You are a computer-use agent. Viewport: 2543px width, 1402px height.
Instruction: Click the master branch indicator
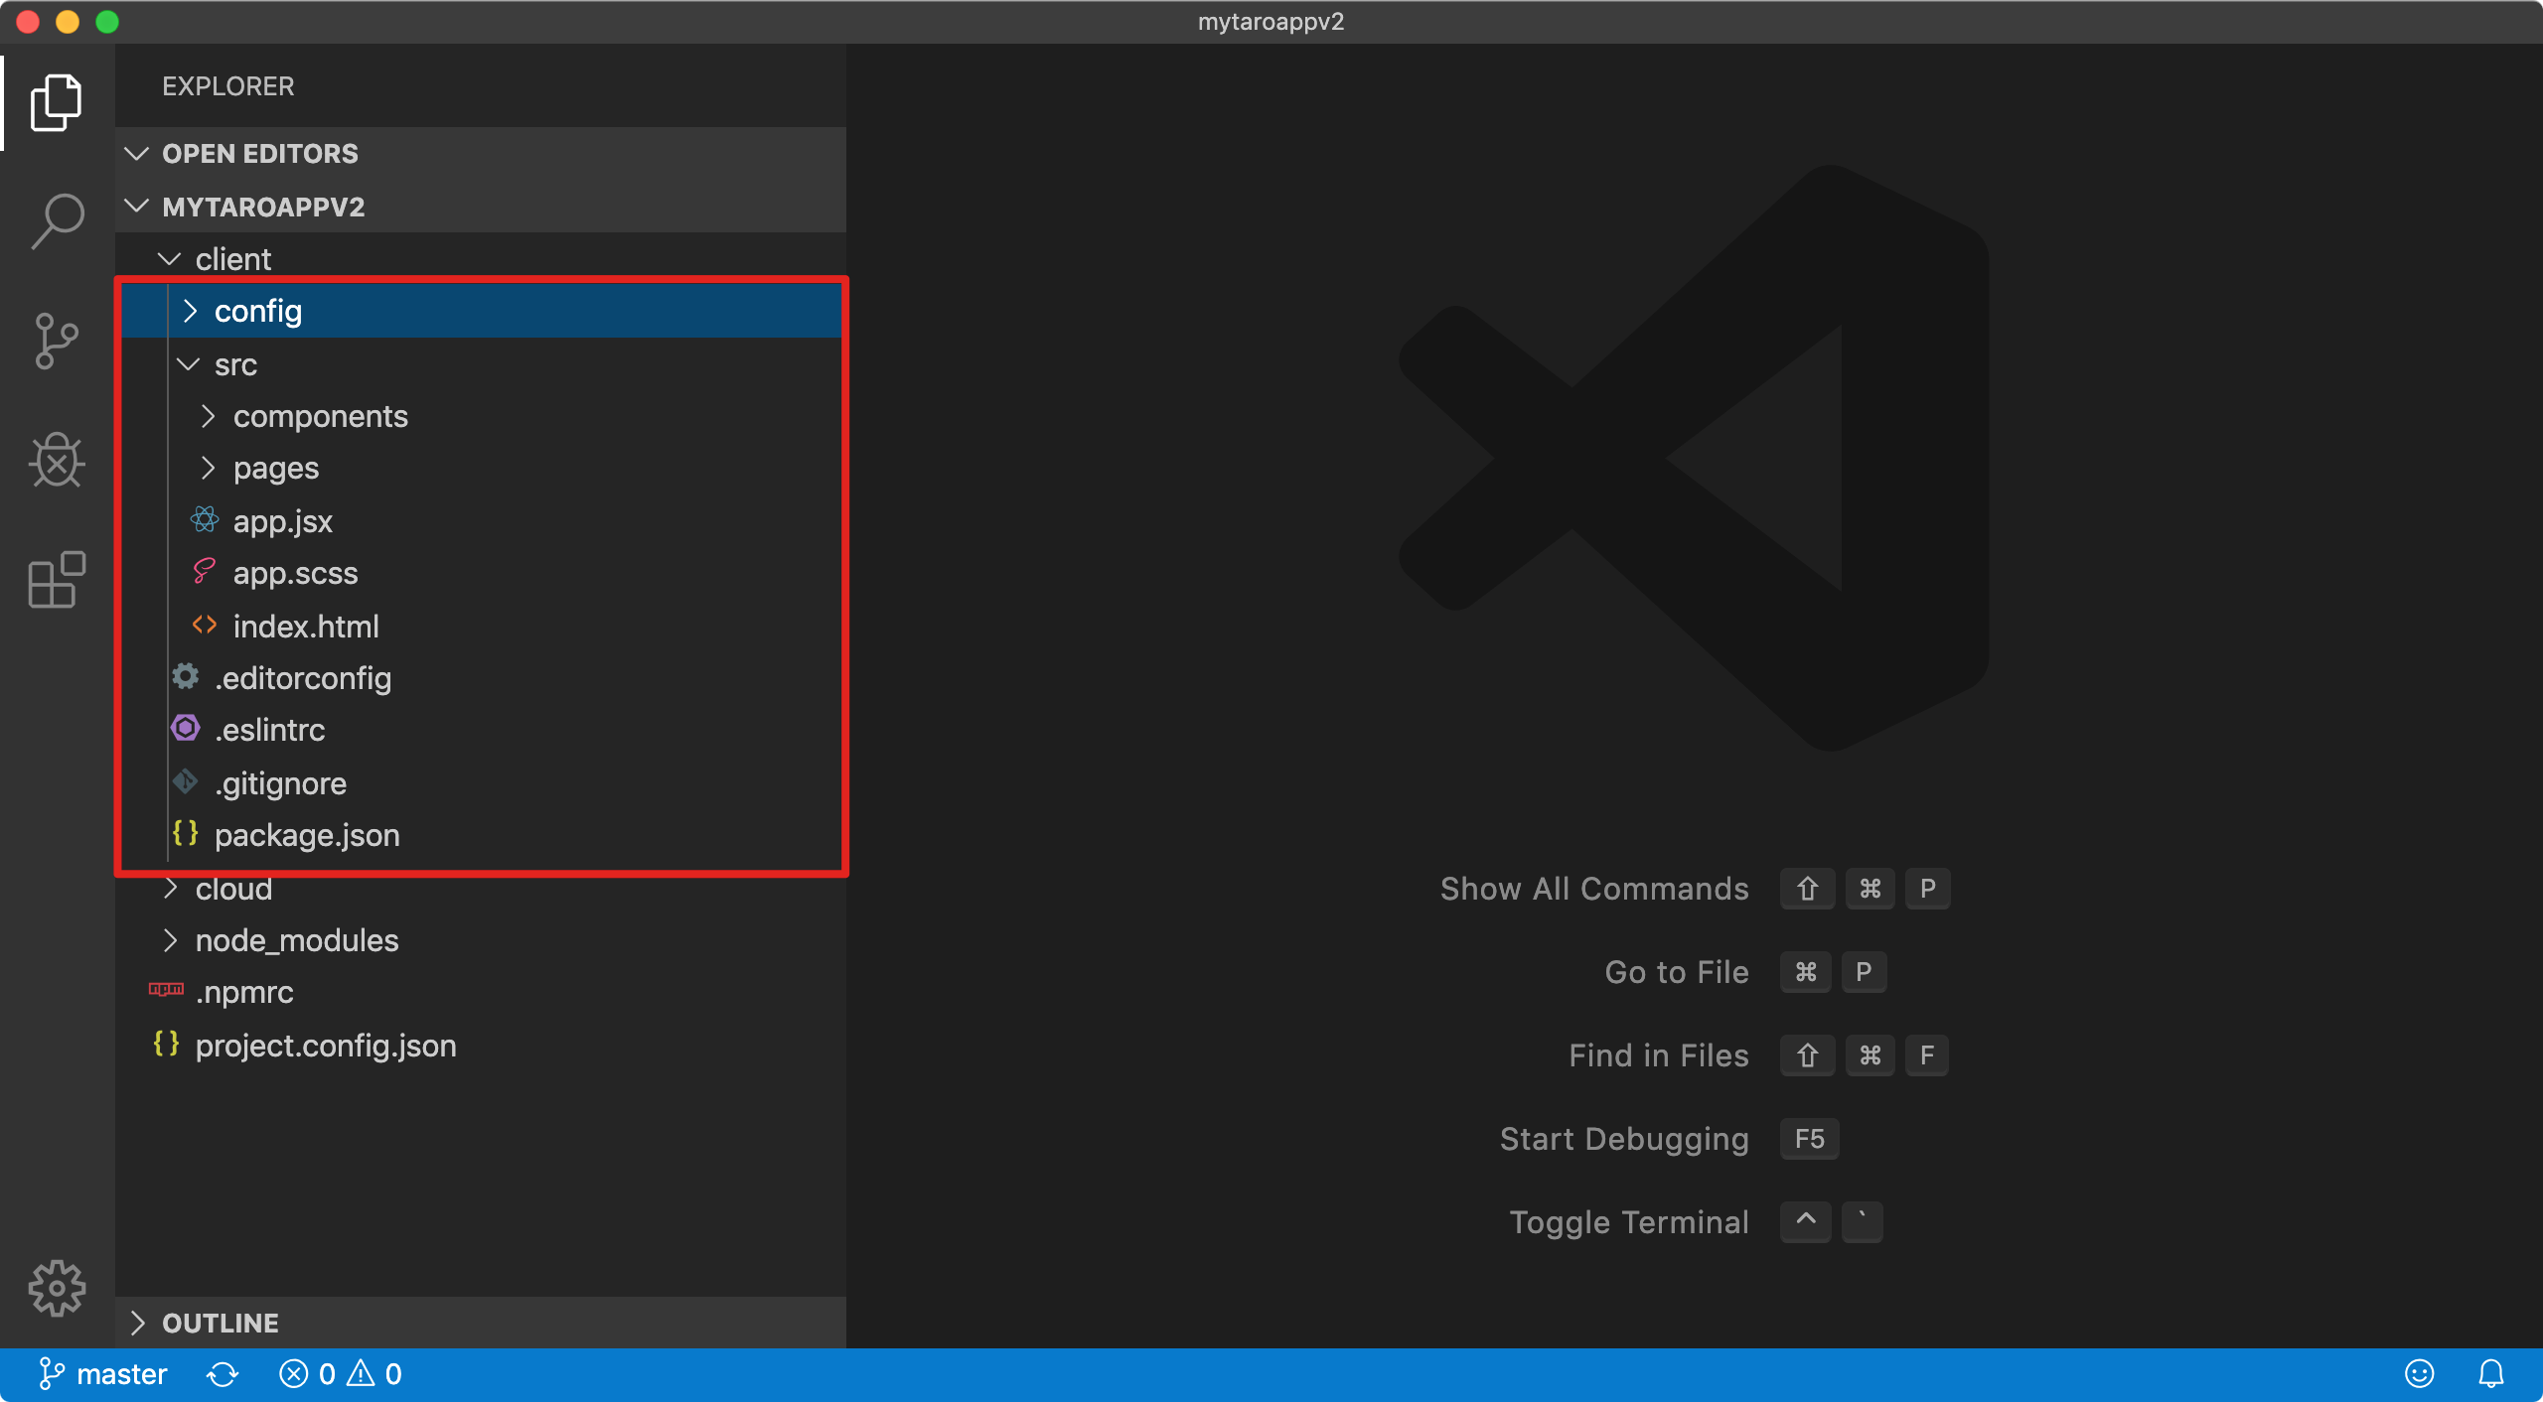tap(103, 1374)
